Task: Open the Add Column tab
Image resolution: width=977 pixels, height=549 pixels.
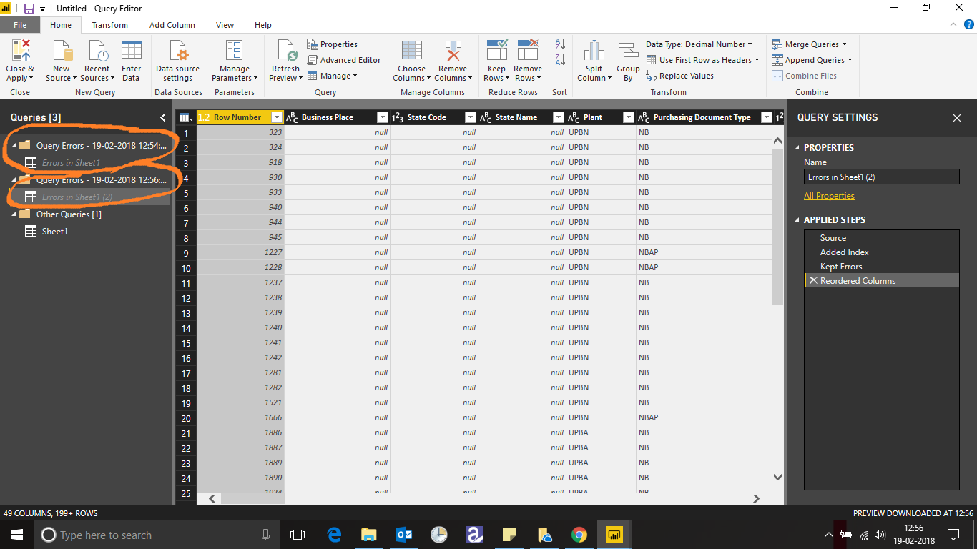Action: 172,25
